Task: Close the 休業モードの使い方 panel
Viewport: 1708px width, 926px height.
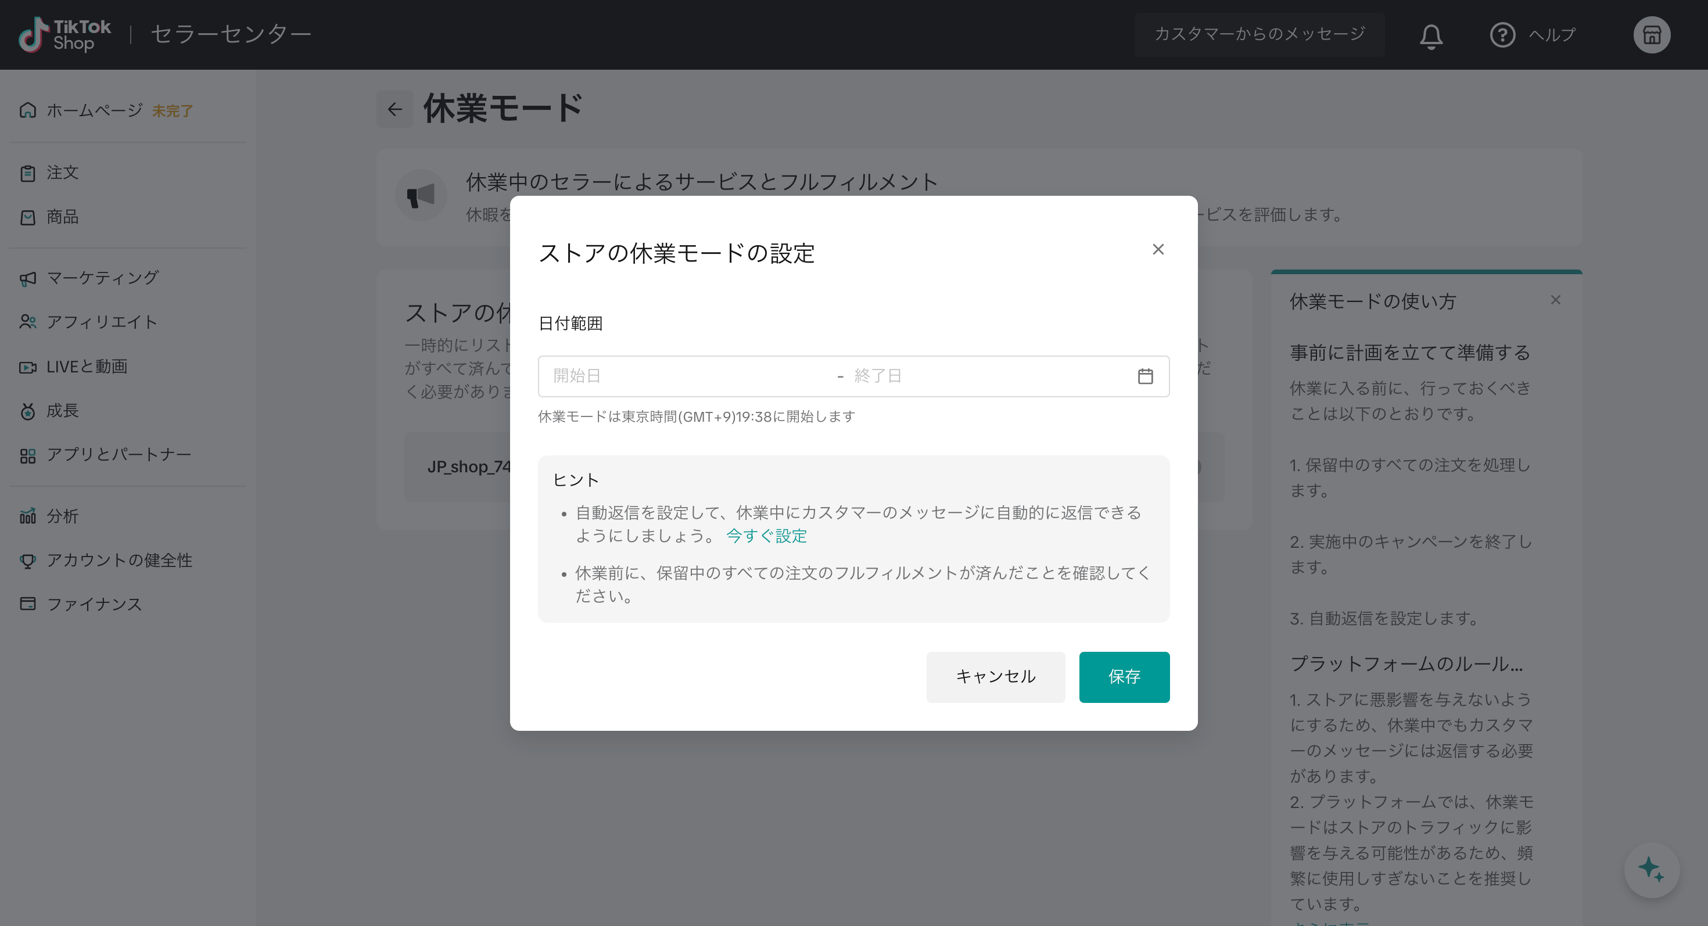Action: tap(1556, 300)
